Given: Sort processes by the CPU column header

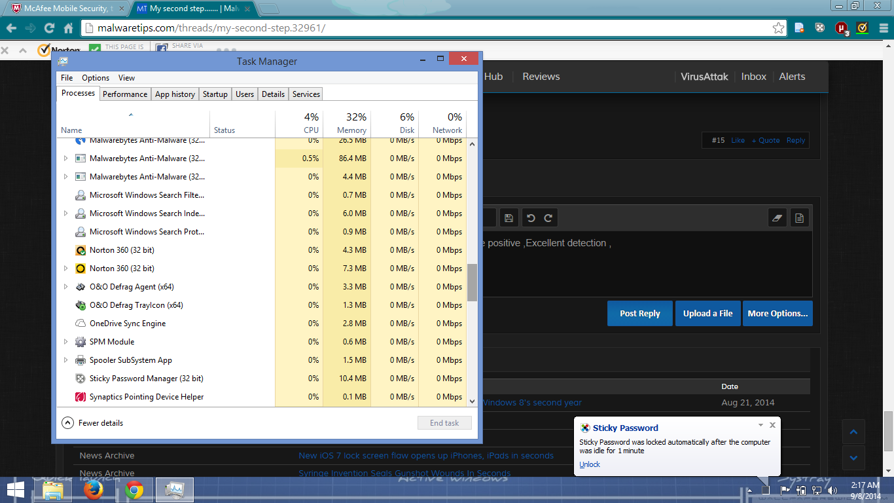Looking at the screenshot, I should (x=299, y=123).
